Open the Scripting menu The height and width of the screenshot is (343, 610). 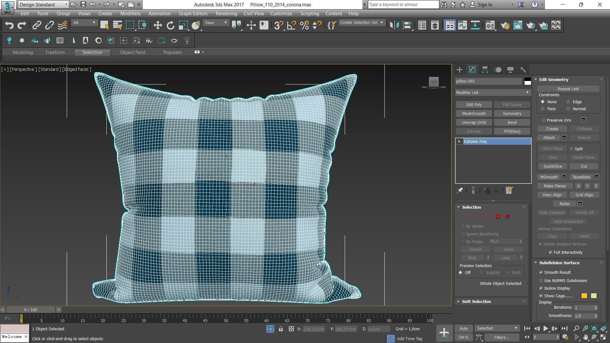[x=309, y=14]
